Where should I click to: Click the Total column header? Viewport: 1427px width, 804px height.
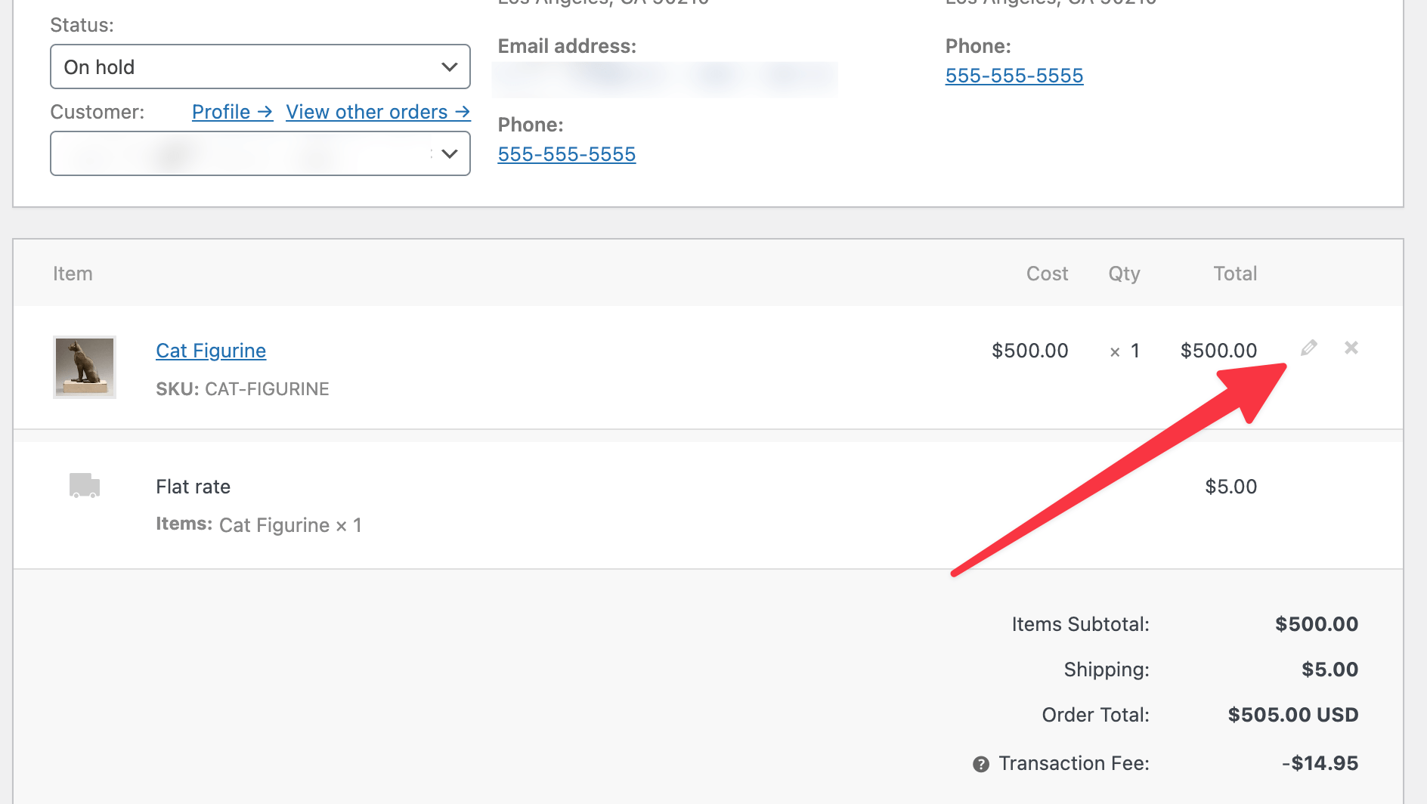coord(1234,273)
